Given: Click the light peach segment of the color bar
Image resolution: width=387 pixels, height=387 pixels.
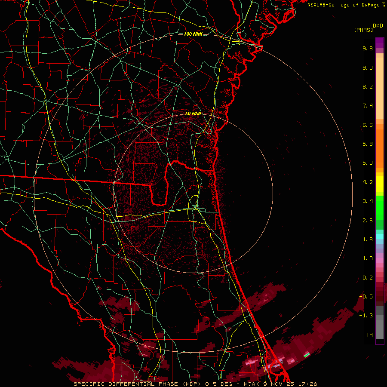Looking at the screenshot, I should pyautogui.click(x=380, y=89).
